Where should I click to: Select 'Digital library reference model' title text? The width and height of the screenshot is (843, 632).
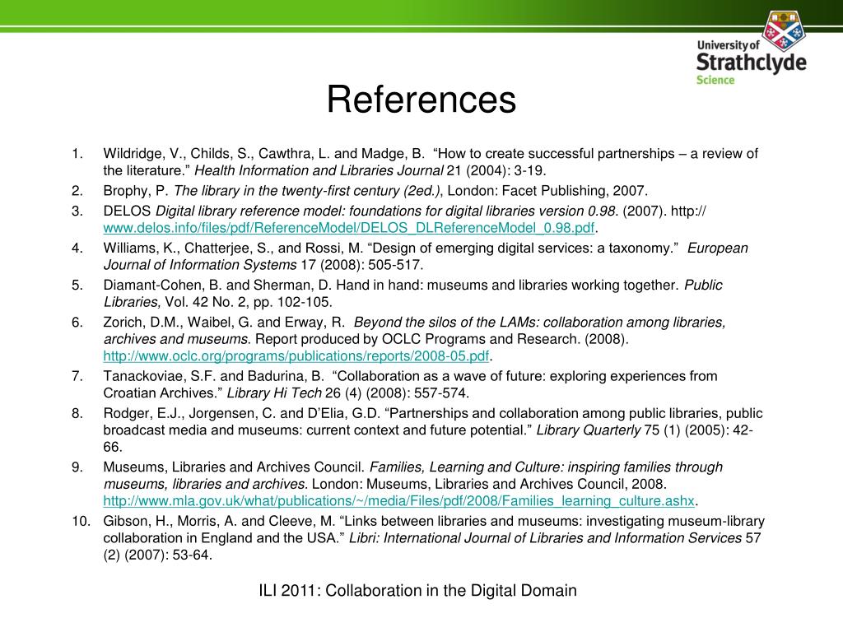click(x=250, y=211)
